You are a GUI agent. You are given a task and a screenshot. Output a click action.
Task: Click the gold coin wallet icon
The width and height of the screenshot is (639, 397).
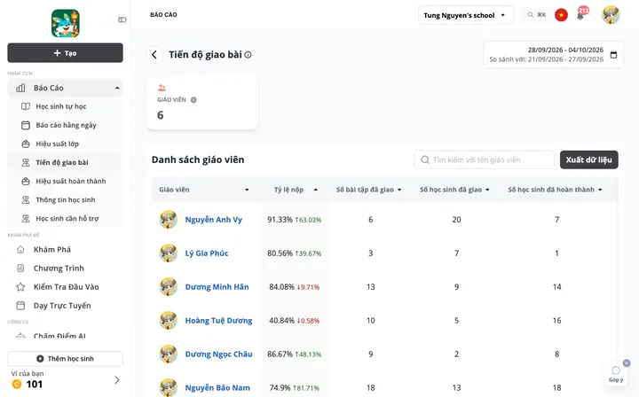(x=17, y=384)
